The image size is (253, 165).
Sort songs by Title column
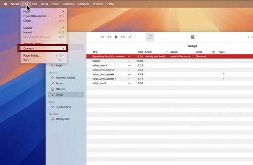point(95,52)
